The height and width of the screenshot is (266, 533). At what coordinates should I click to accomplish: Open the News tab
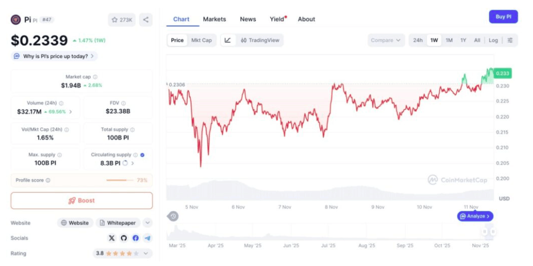coord(248,19)
